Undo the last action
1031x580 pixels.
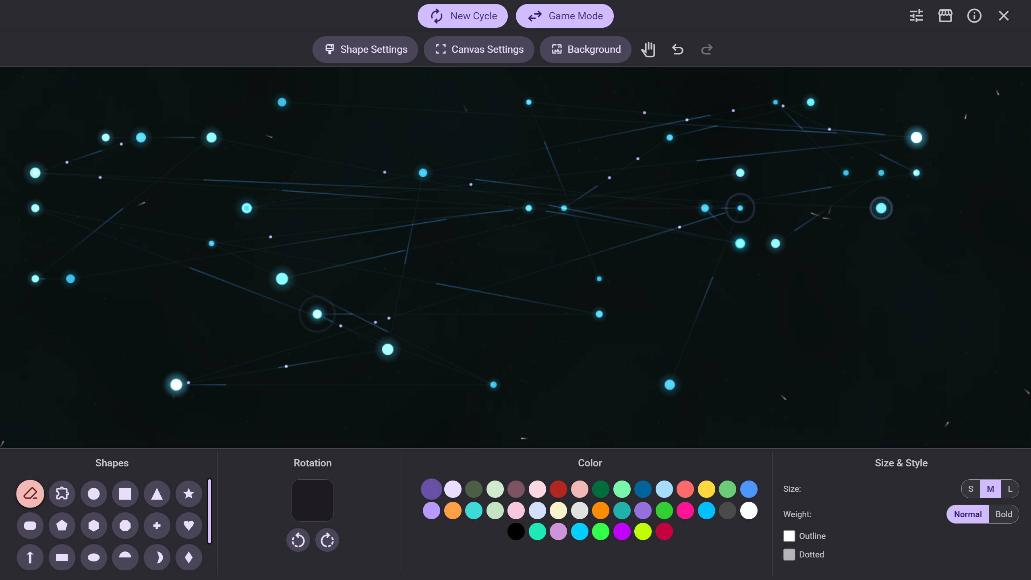tap(677, 49)
